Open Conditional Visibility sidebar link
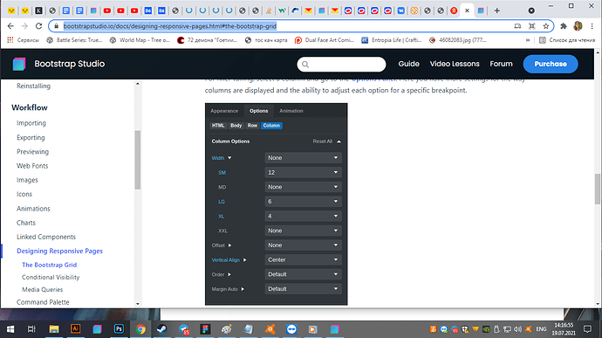 pyautogui.click(x=51, y=277)
